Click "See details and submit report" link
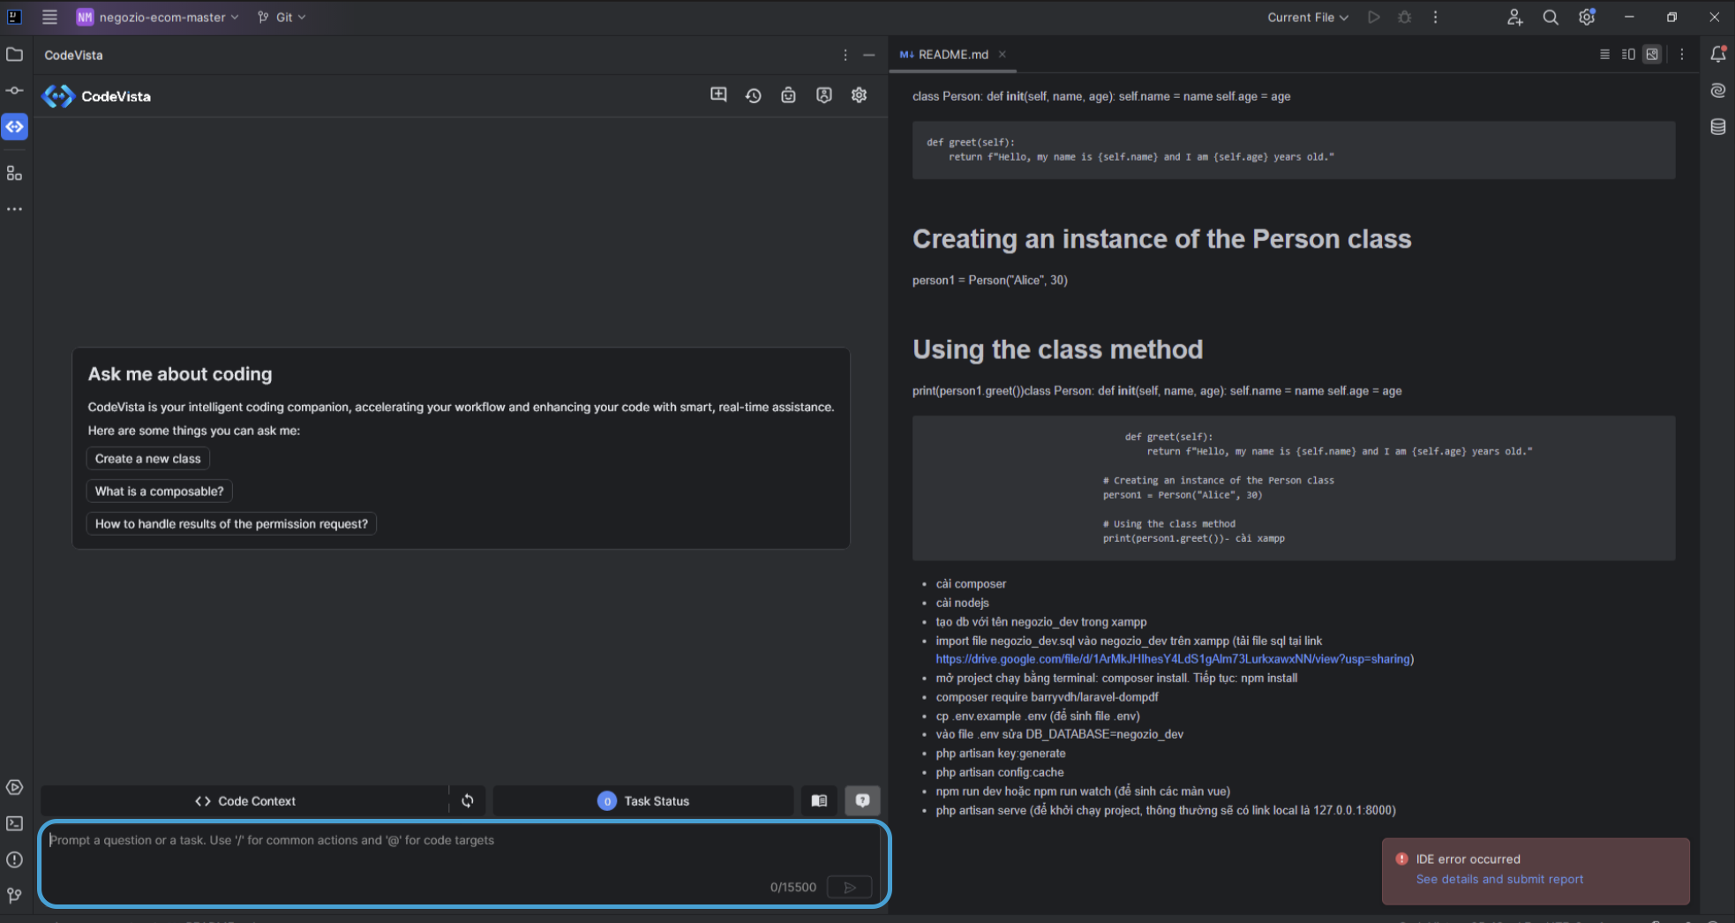 [x=1498, y=879]
